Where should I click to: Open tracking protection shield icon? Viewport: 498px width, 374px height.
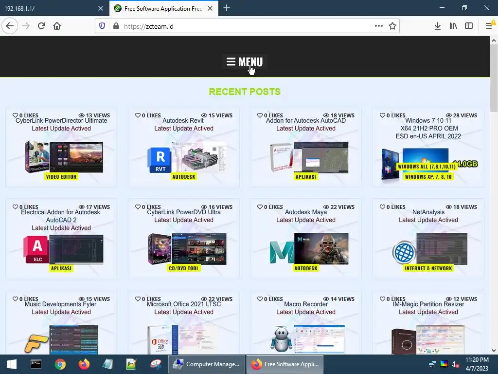click(102, 26)
